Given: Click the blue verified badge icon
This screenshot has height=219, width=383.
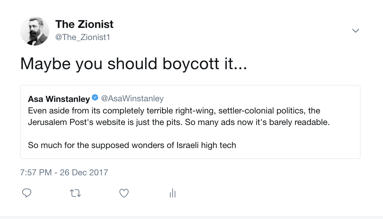Looking at the screenshot, I should [x=95, y=98].
